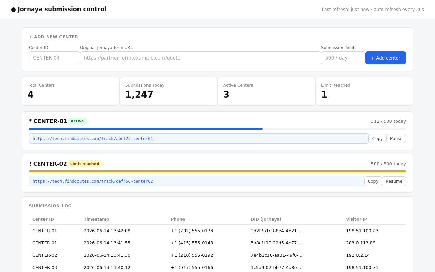The height and width of the screenshot is (272, 435).
Task: Click the SUBMISSION LOG heading
Action: 50,206
